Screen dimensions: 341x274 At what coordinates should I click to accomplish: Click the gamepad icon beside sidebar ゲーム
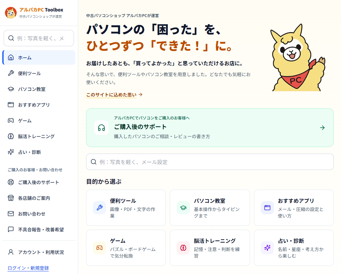click(x=11, y=120)
